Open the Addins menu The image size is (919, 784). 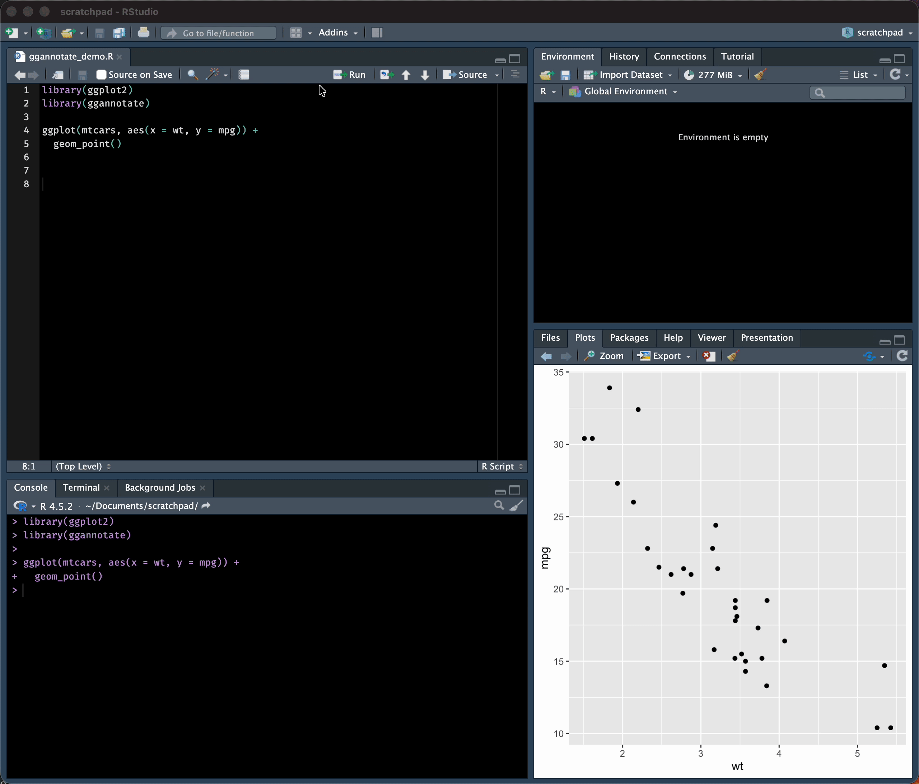337,32
